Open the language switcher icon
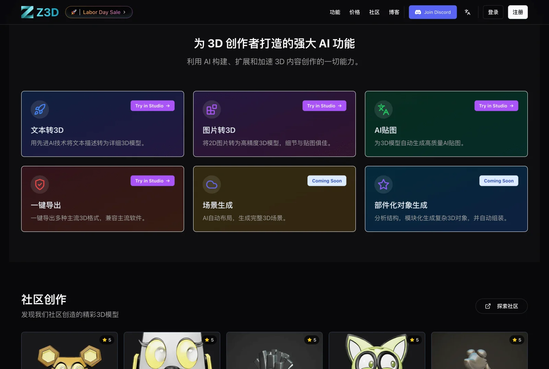The width and height of the screenshot is (549, 369). pos(467,12)
